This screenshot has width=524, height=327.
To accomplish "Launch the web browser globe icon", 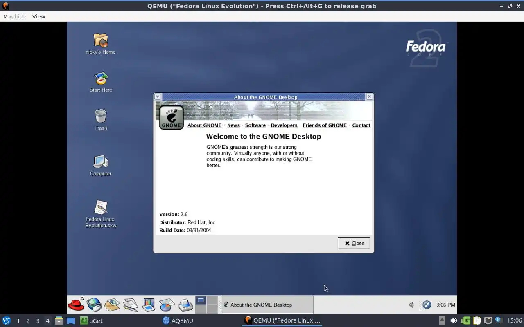I will point(94,305).
